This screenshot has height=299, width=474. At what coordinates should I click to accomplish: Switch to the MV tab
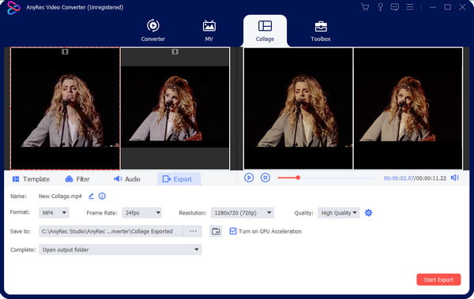(209, 30)
